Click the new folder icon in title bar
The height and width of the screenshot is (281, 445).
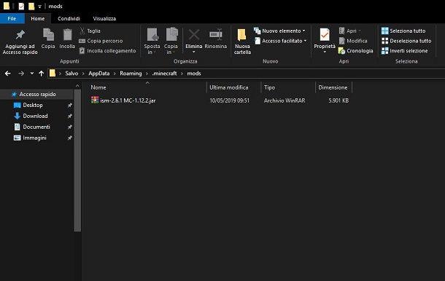pos(31,6)
